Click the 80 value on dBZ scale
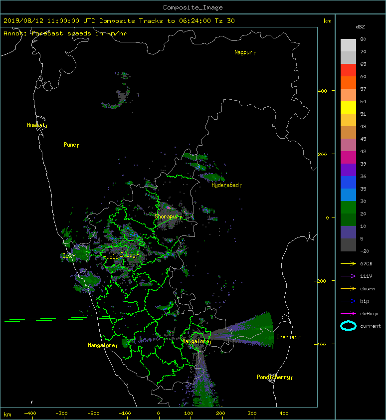 click(x=363, y=39)
